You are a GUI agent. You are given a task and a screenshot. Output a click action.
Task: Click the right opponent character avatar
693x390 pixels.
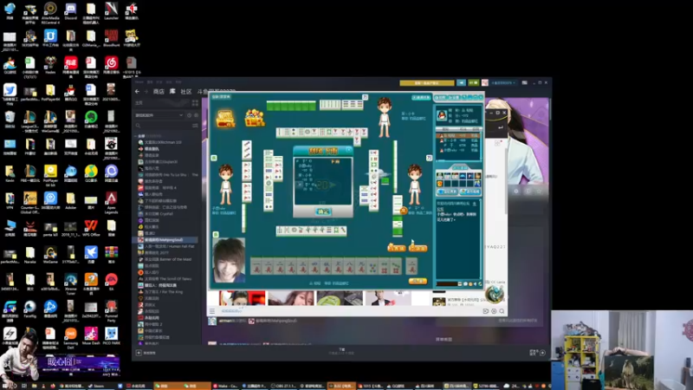tap(415, 185)
